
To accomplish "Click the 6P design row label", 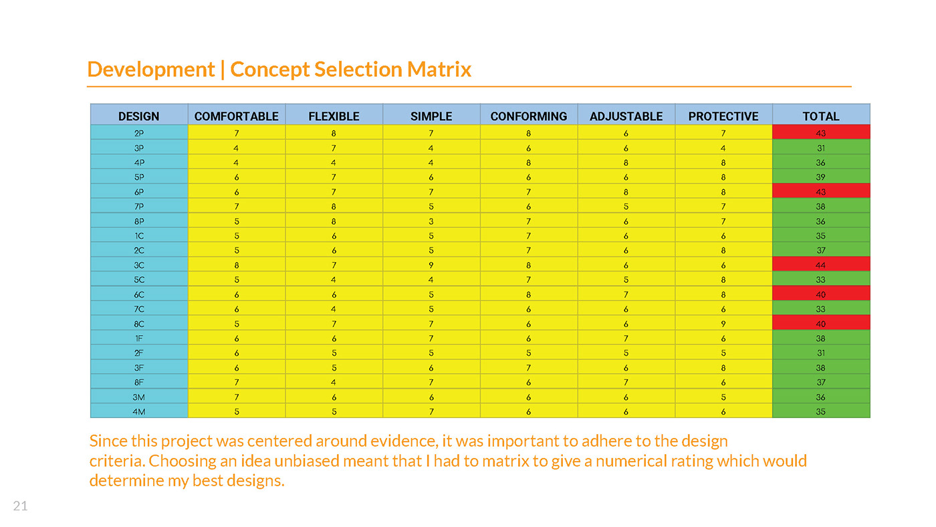I will click(139, 192).
